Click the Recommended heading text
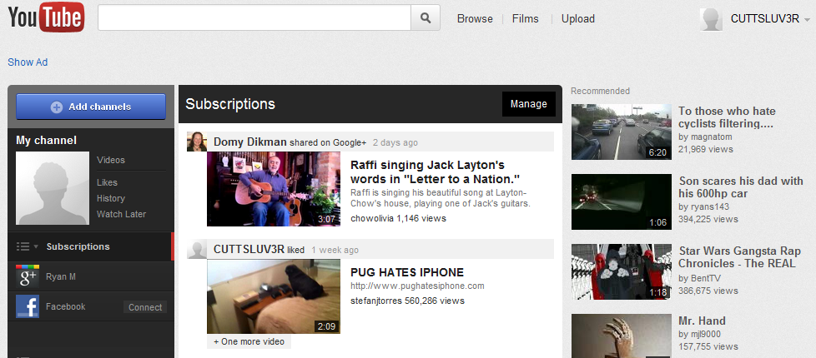Viewport: 816px width, 358px height. pos(600,91)
